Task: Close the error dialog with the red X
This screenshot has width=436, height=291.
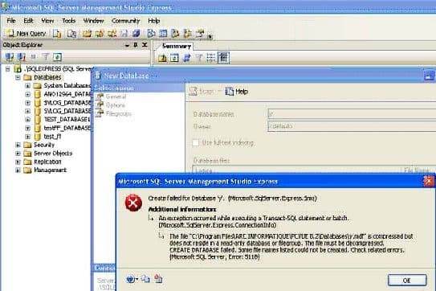Action: pyautogui.click(x=428, y=181)
